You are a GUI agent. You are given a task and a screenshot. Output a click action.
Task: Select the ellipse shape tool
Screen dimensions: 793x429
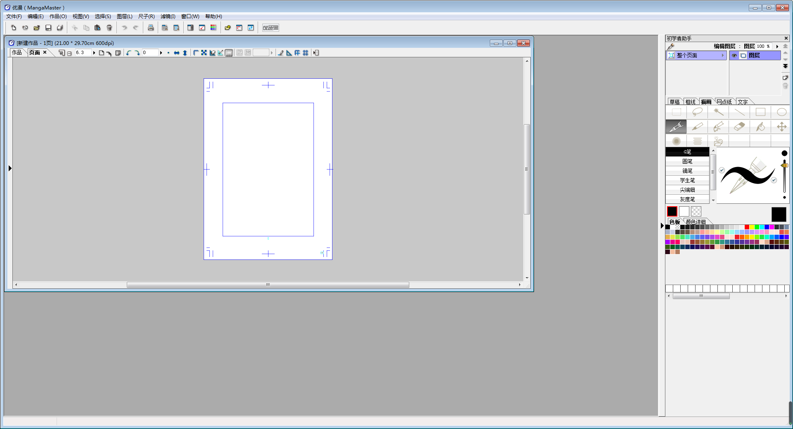(x=782, y=112)
